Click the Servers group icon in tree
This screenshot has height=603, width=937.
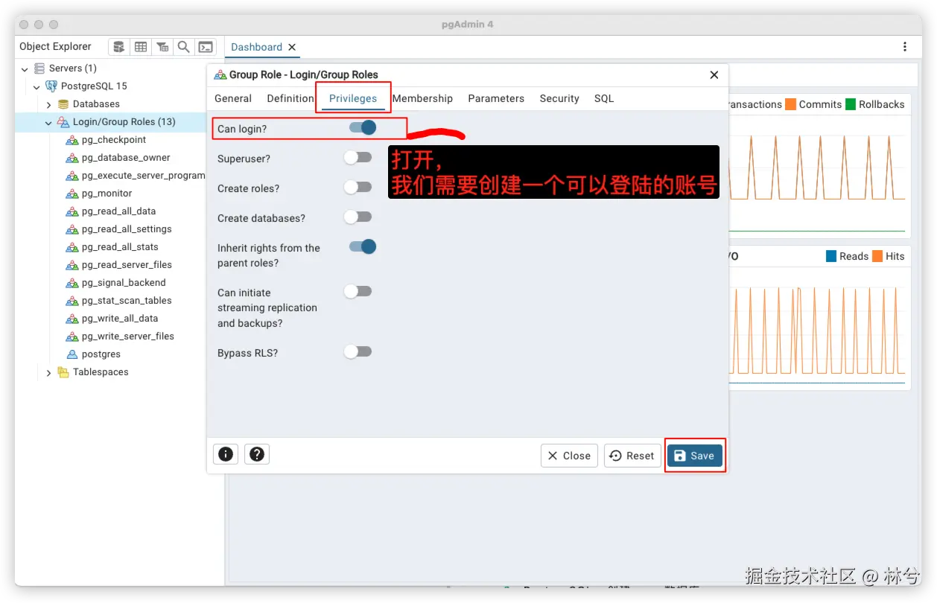click(39, 68)
